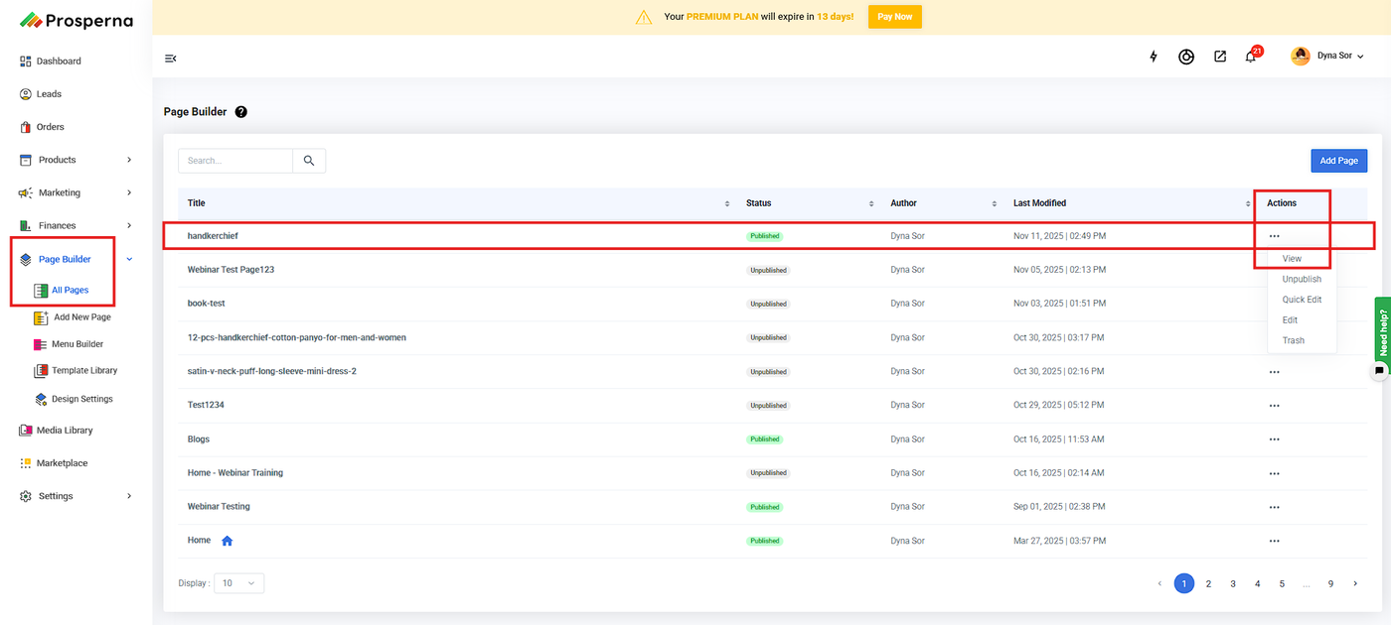Click the Page Builder help question icon
The width and height of the screenshot is (1391, 625).
pos(241,112)
